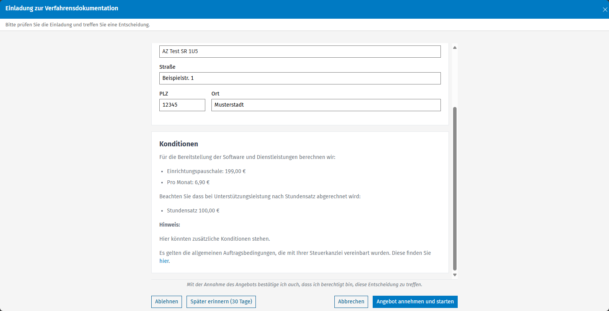Viewport: 609px width, 311px height.
Task: Click 'Hier könnten zusätzliche Konditionen stehen.'
Action: tap(214, 239)
